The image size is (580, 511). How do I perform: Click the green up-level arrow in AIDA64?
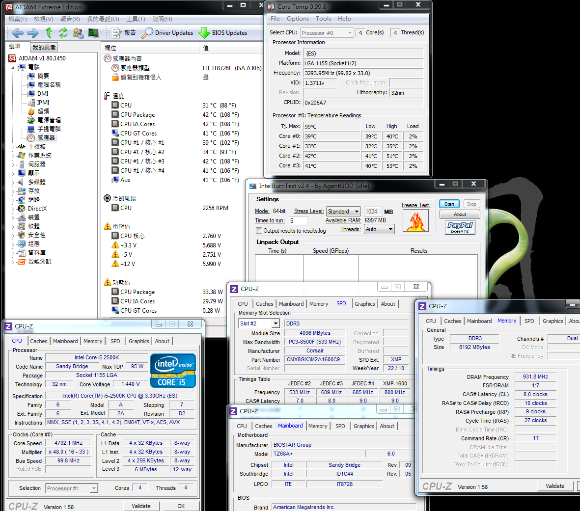pos(49,33)
